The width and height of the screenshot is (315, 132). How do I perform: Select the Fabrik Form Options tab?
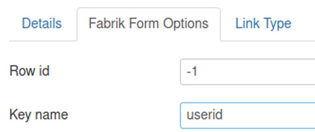tap(149, 24)
